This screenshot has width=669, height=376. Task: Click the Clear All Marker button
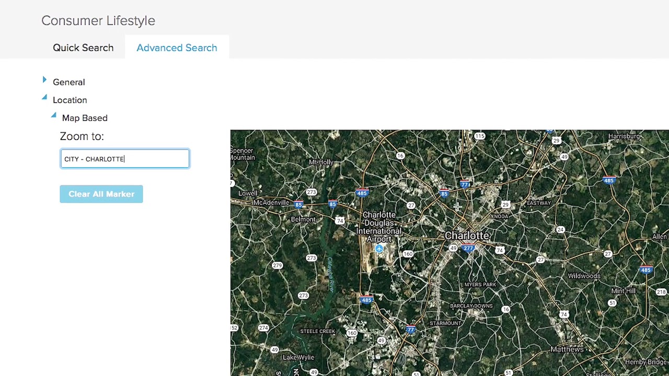(x=101, y=194)
